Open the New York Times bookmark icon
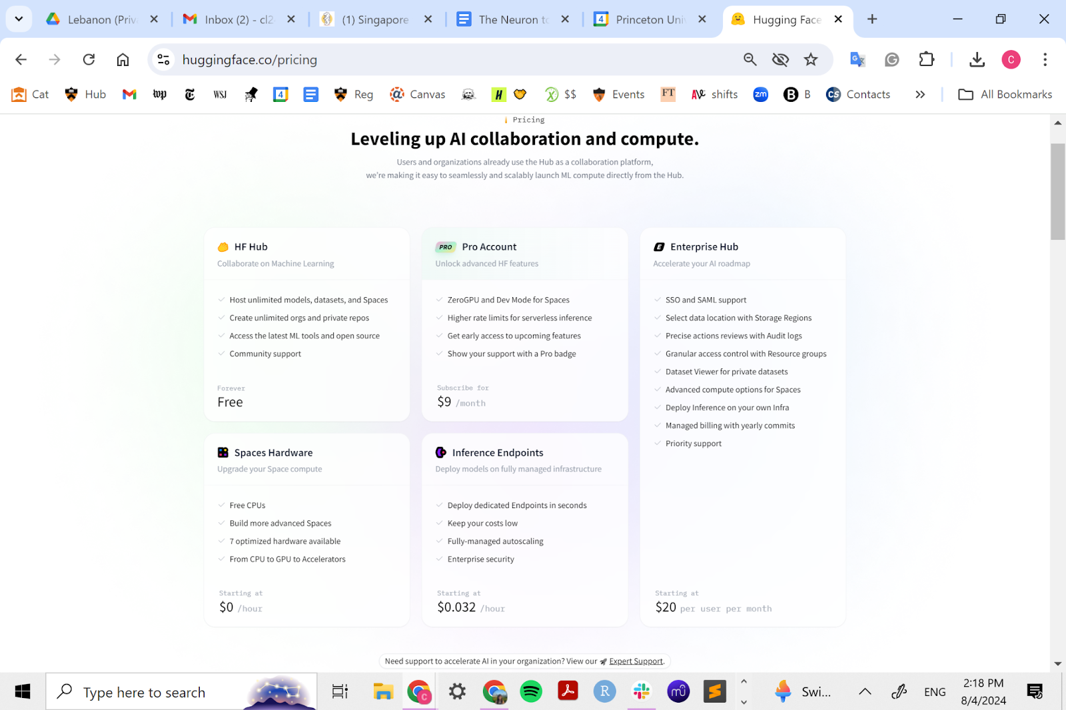Viewport: 1066px width, 710px height. coord(190,95)
